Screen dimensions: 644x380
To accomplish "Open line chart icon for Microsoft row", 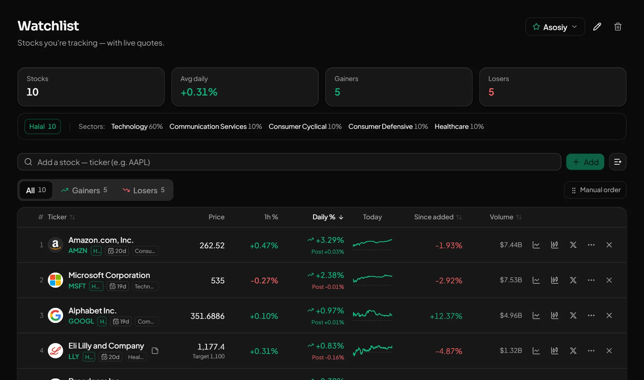I will (536, 280).
